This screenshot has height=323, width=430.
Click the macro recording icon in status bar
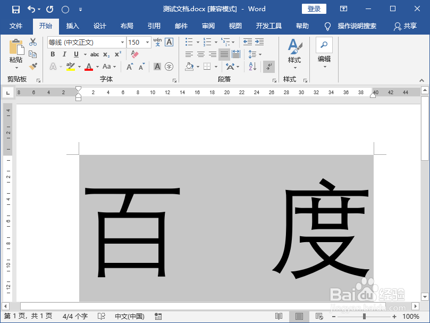pos(158,317)
